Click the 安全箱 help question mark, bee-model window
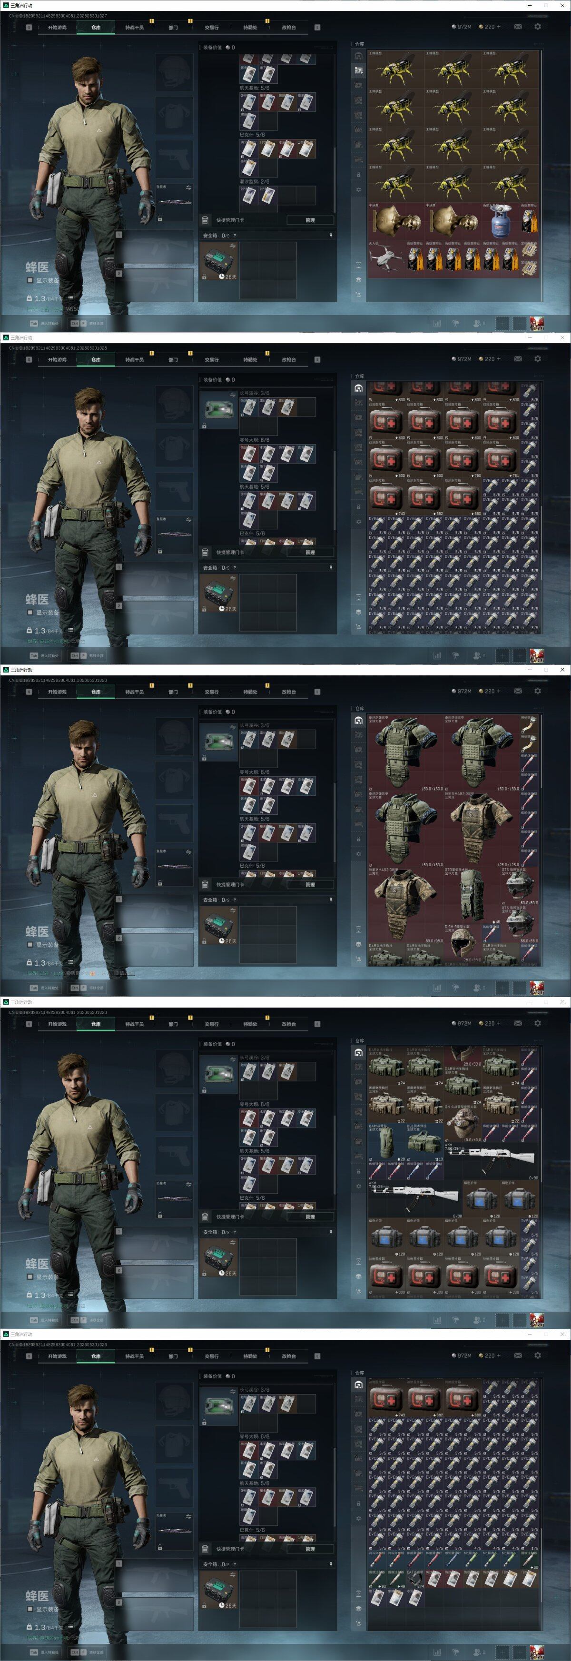This screenshot has height=1661, width=571. [x=235, y=236]
